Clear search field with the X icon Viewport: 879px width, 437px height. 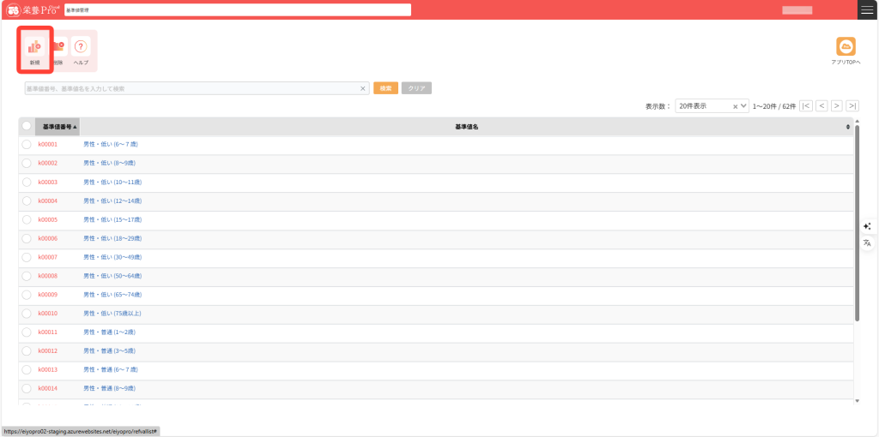pyautogui.click(x=363, y=88)
